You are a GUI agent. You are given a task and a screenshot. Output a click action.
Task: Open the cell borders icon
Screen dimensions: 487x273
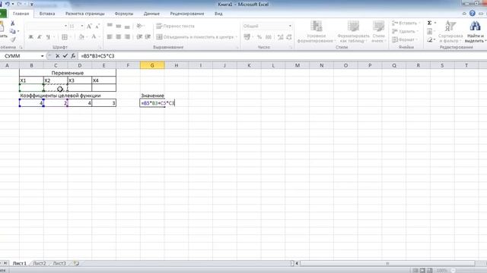tap(65, 37)
